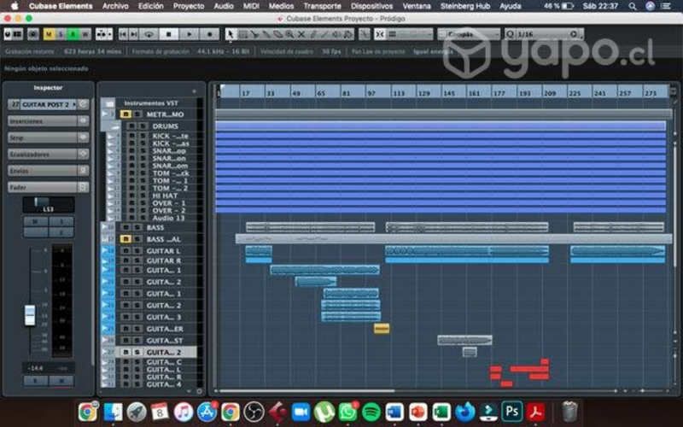683x427 pixels.
Task: Open the Proyecto menu
Action: click(x=189, y=6)
